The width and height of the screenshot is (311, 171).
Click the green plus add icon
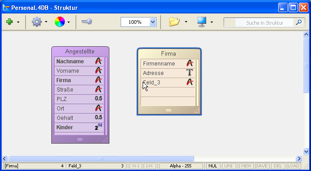click(9, 22)
